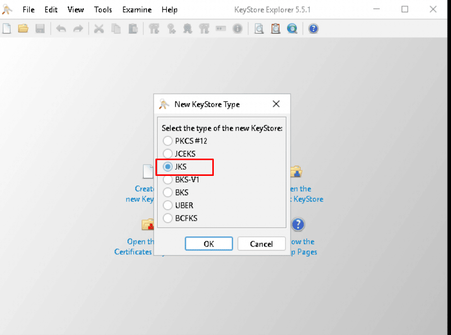
Task: Click the Examine SSL globe toolbar icon
Action: (x=292, y=28)
